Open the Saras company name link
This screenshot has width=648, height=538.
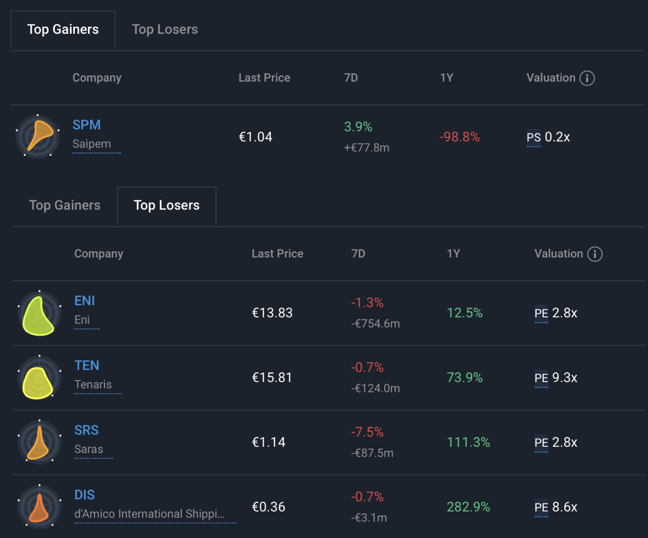89,449
